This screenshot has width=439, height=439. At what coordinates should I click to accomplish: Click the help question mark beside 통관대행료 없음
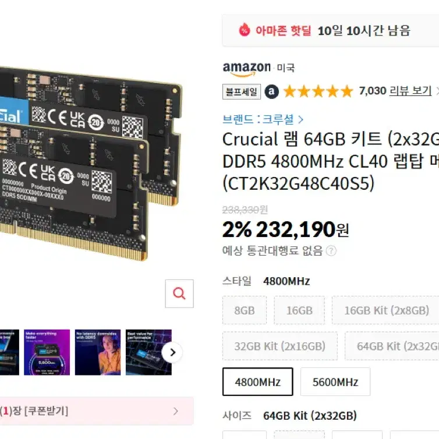tap(331, 251)
